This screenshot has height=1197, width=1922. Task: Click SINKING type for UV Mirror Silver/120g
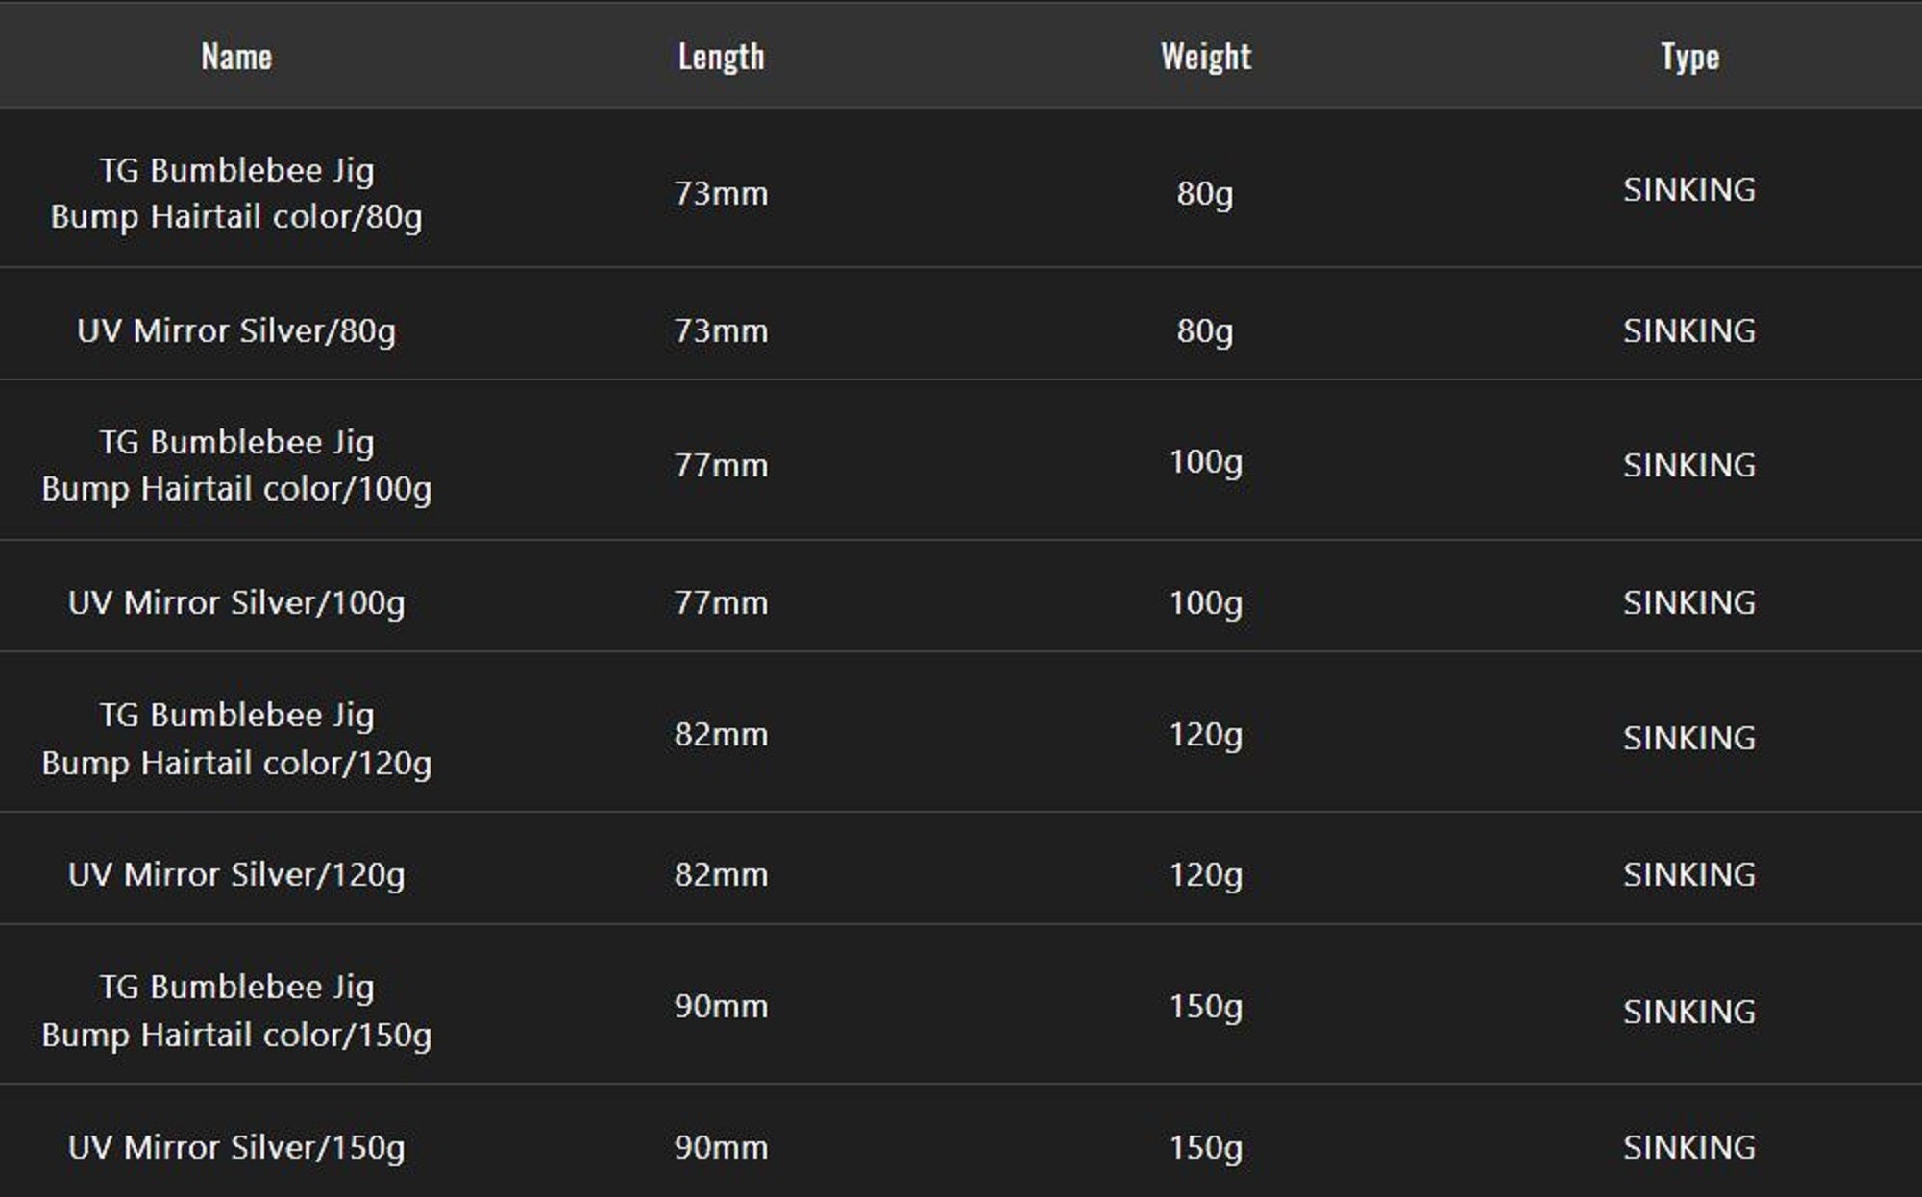tap(1689, 874)
